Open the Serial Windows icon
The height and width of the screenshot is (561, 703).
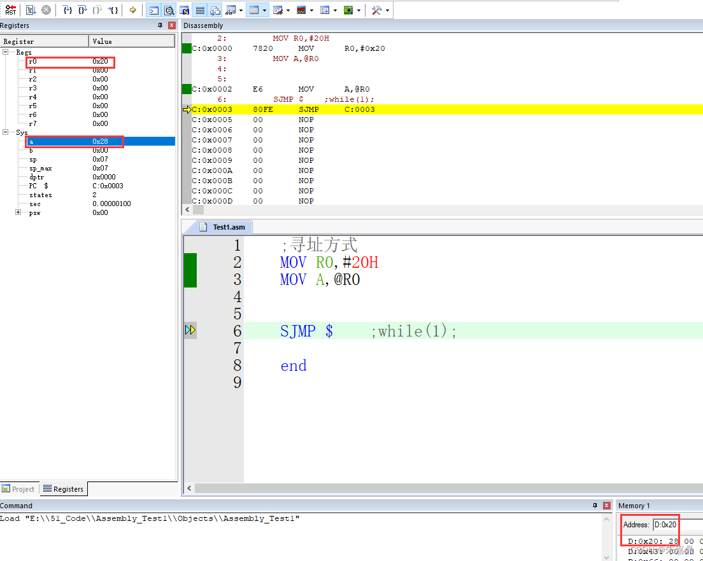coord(278,10)
